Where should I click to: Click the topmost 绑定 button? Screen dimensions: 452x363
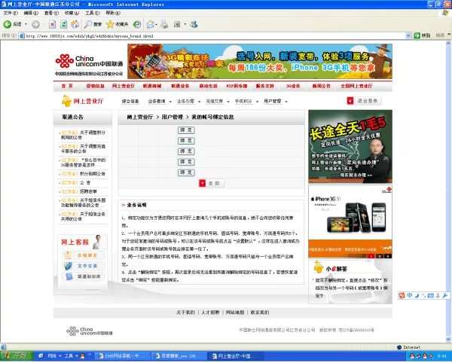pos(186,130)
